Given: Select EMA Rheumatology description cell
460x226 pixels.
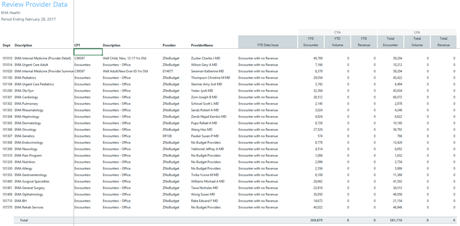Looking at the screenshot, I should [29, 110].
